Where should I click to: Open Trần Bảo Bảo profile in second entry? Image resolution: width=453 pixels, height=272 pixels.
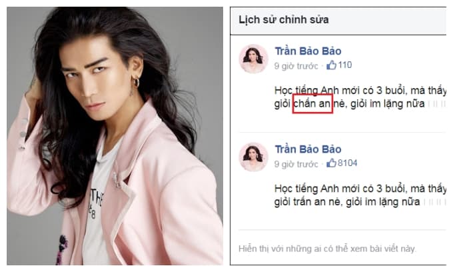tap(308, 149)
